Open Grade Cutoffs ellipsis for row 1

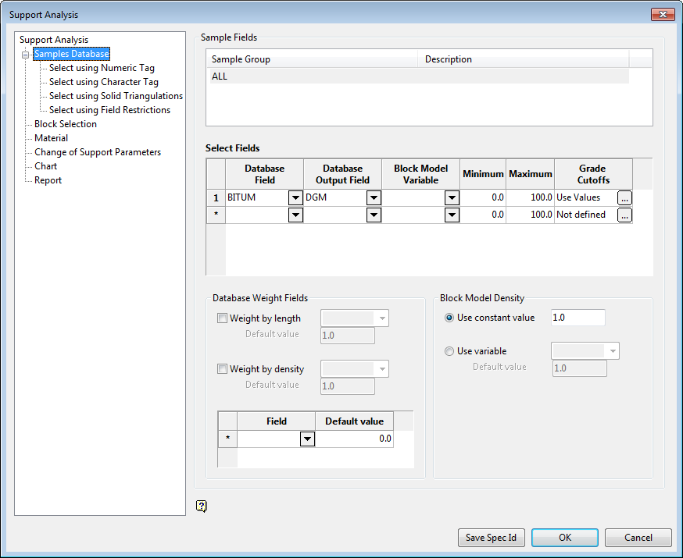pyautogui.click(x=624, y=198)
